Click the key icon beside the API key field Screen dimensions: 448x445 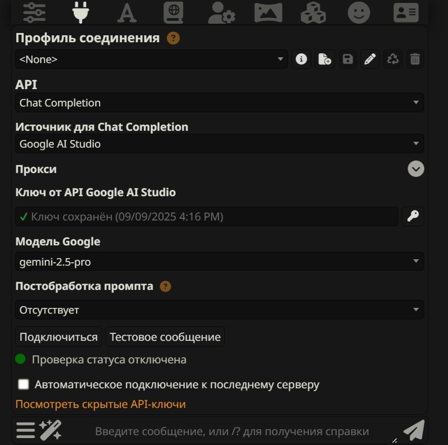point(413,216)
